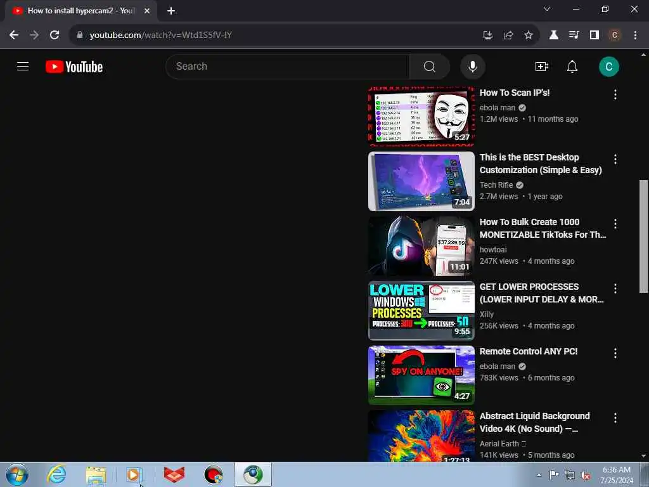Open the tab search chevron
The width and height of the screenshot is (649, 487).
pos(547,9)
